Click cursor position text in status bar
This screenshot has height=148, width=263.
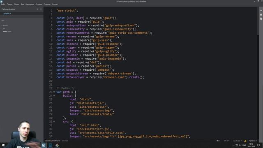tap(52, 141)
